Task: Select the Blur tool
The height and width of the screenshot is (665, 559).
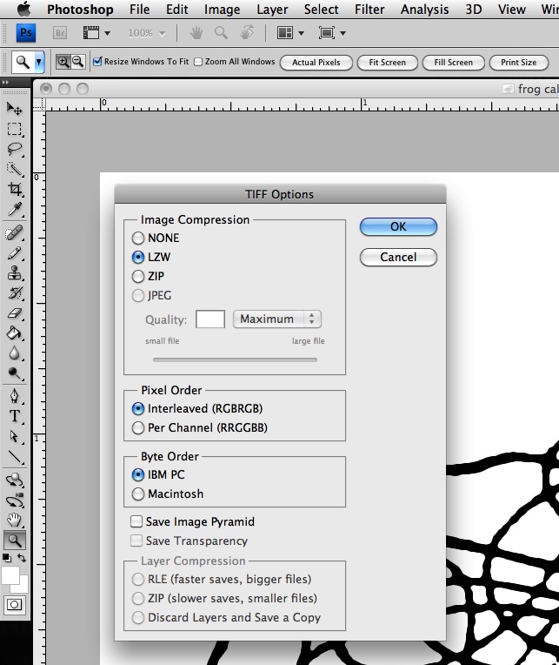Action: pos(15,353)
